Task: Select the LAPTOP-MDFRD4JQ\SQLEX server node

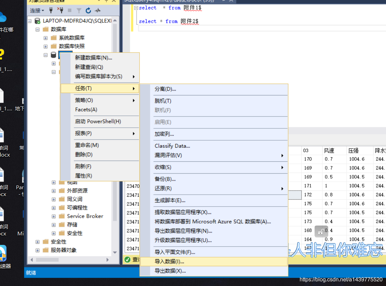Action: tap(77, 21)
